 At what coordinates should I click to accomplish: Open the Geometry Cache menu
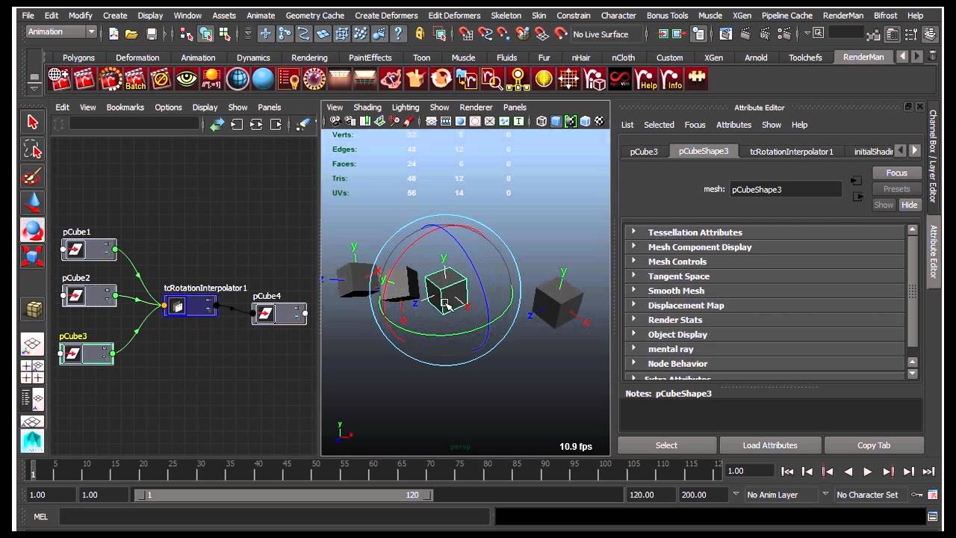[314, 15]
